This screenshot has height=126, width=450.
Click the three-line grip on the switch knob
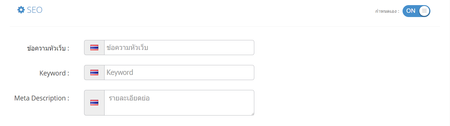[x=424, y=11]
